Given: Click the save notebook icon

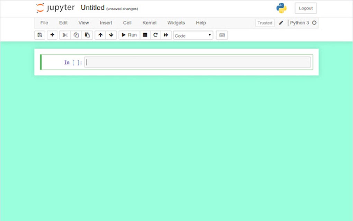Looking at the screenshot, I should (39, 35).
